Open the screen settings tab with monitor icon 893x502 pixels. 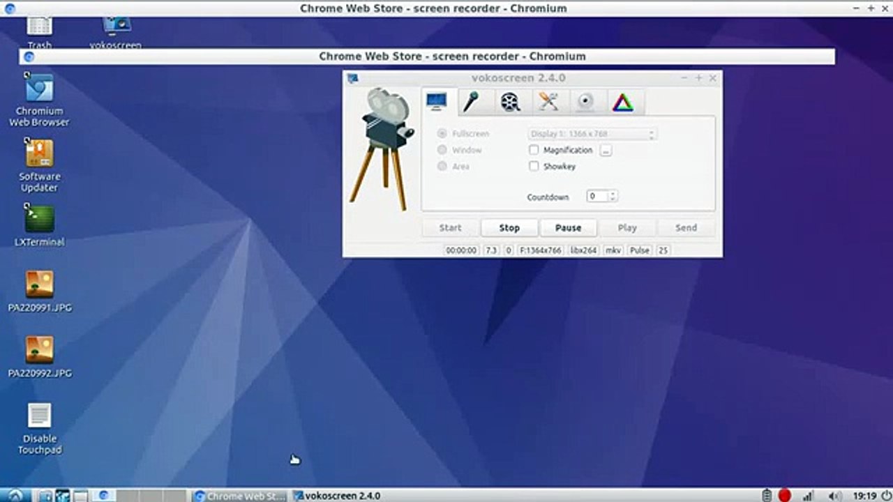click(x=437, y=102)
